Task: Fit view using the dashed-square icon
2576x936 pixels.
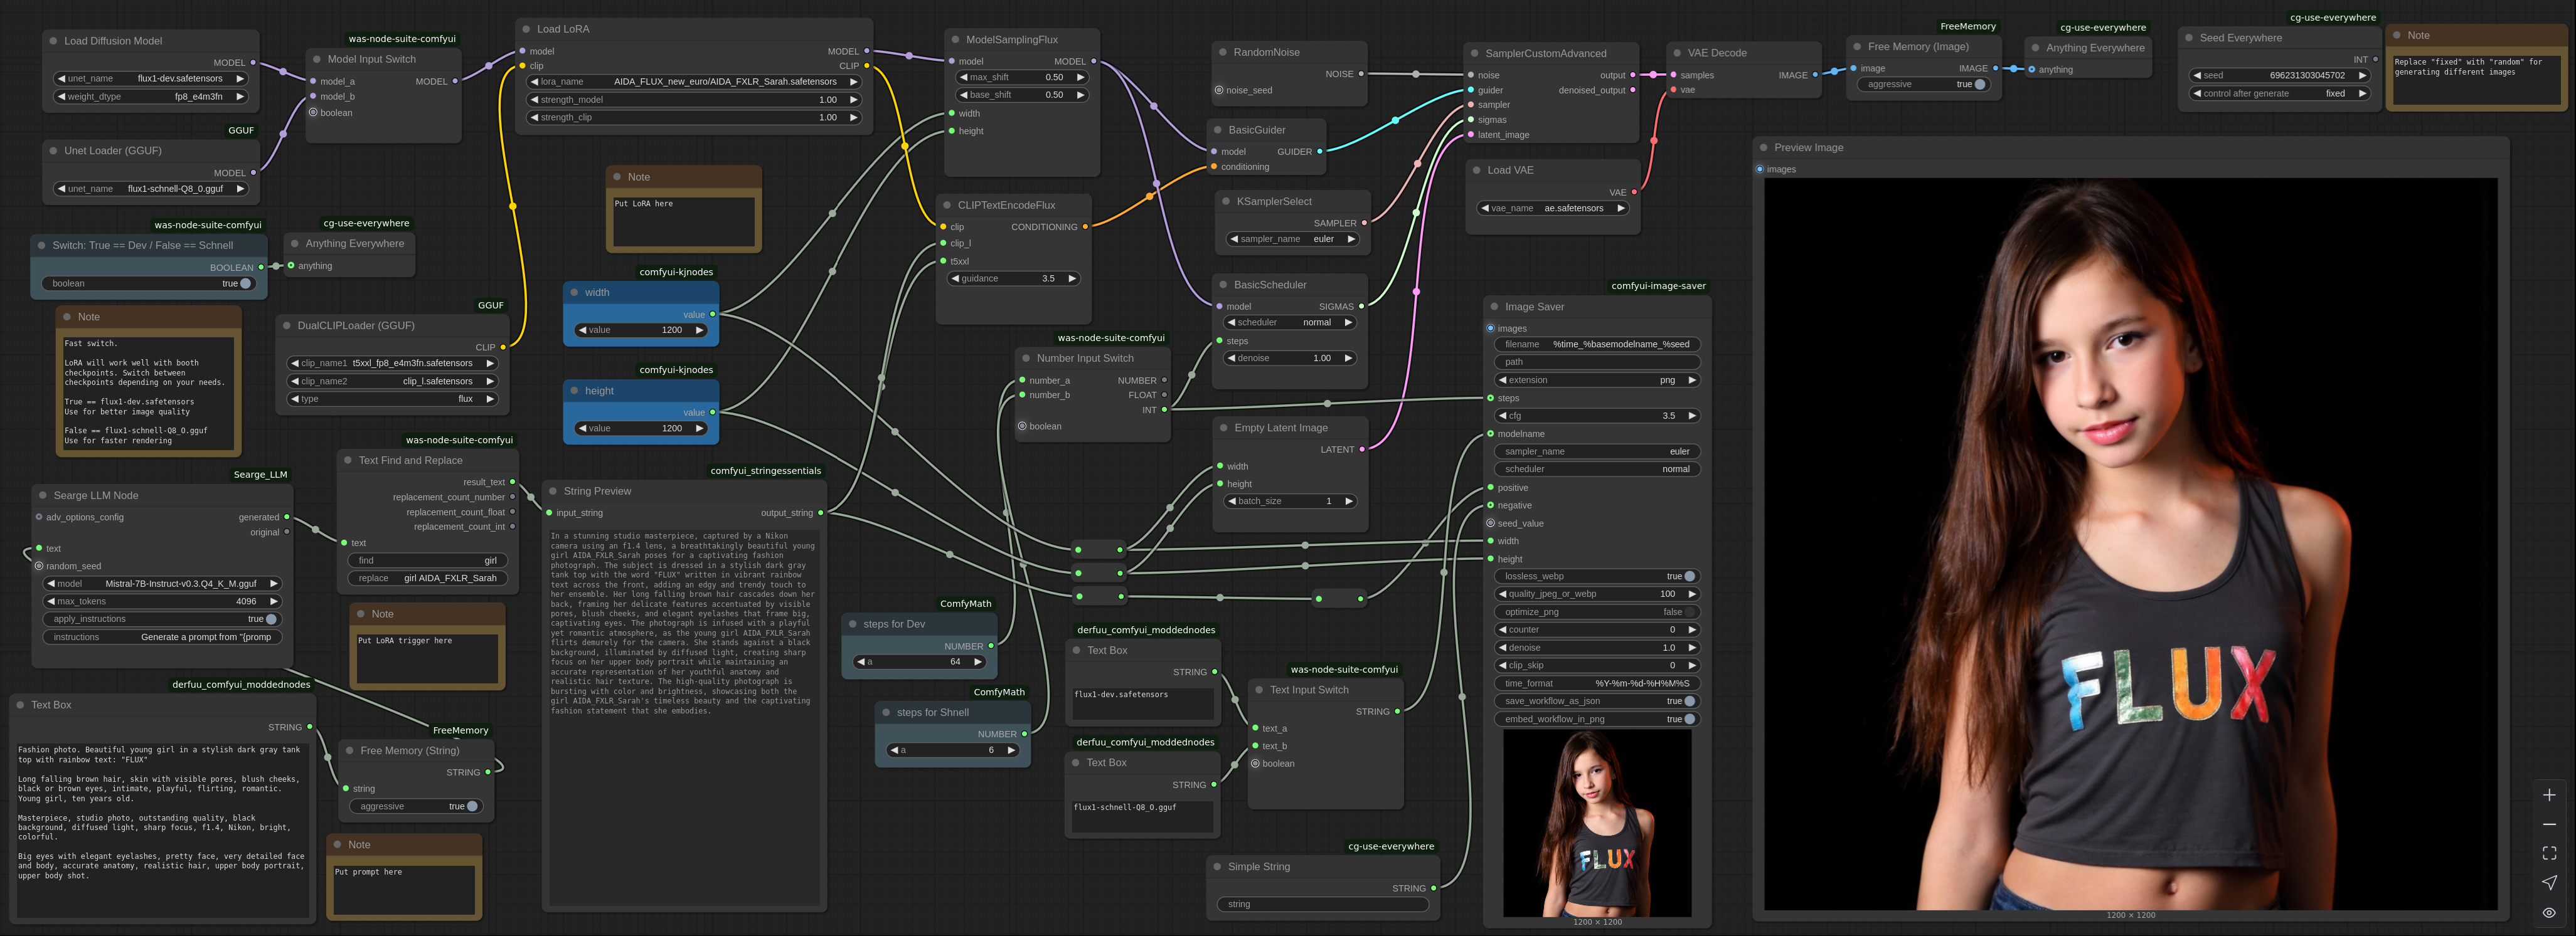Action: 2549,853
